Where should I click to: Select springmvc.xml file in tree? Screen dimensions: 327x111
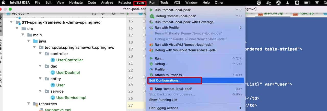click(x=58, y=110)
